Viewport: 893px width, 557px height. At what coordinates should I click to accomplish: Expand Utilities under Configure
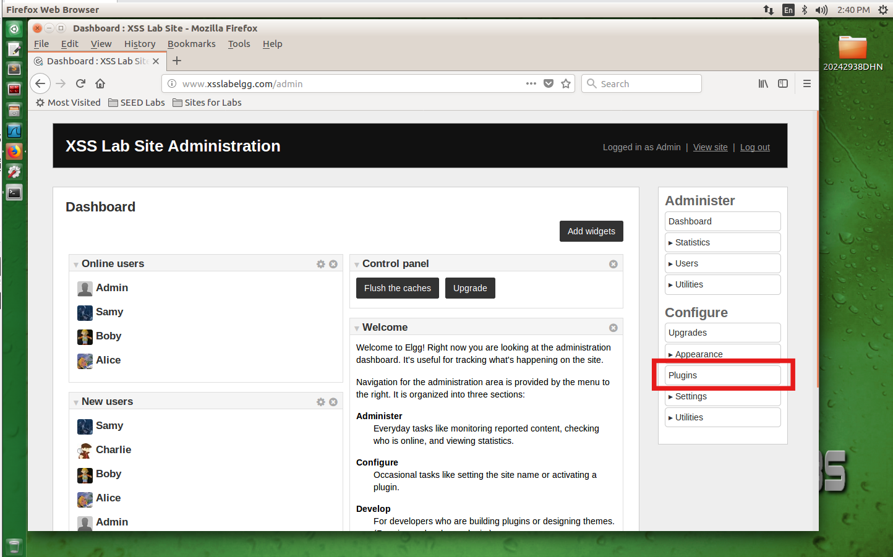tap(723, 417)
